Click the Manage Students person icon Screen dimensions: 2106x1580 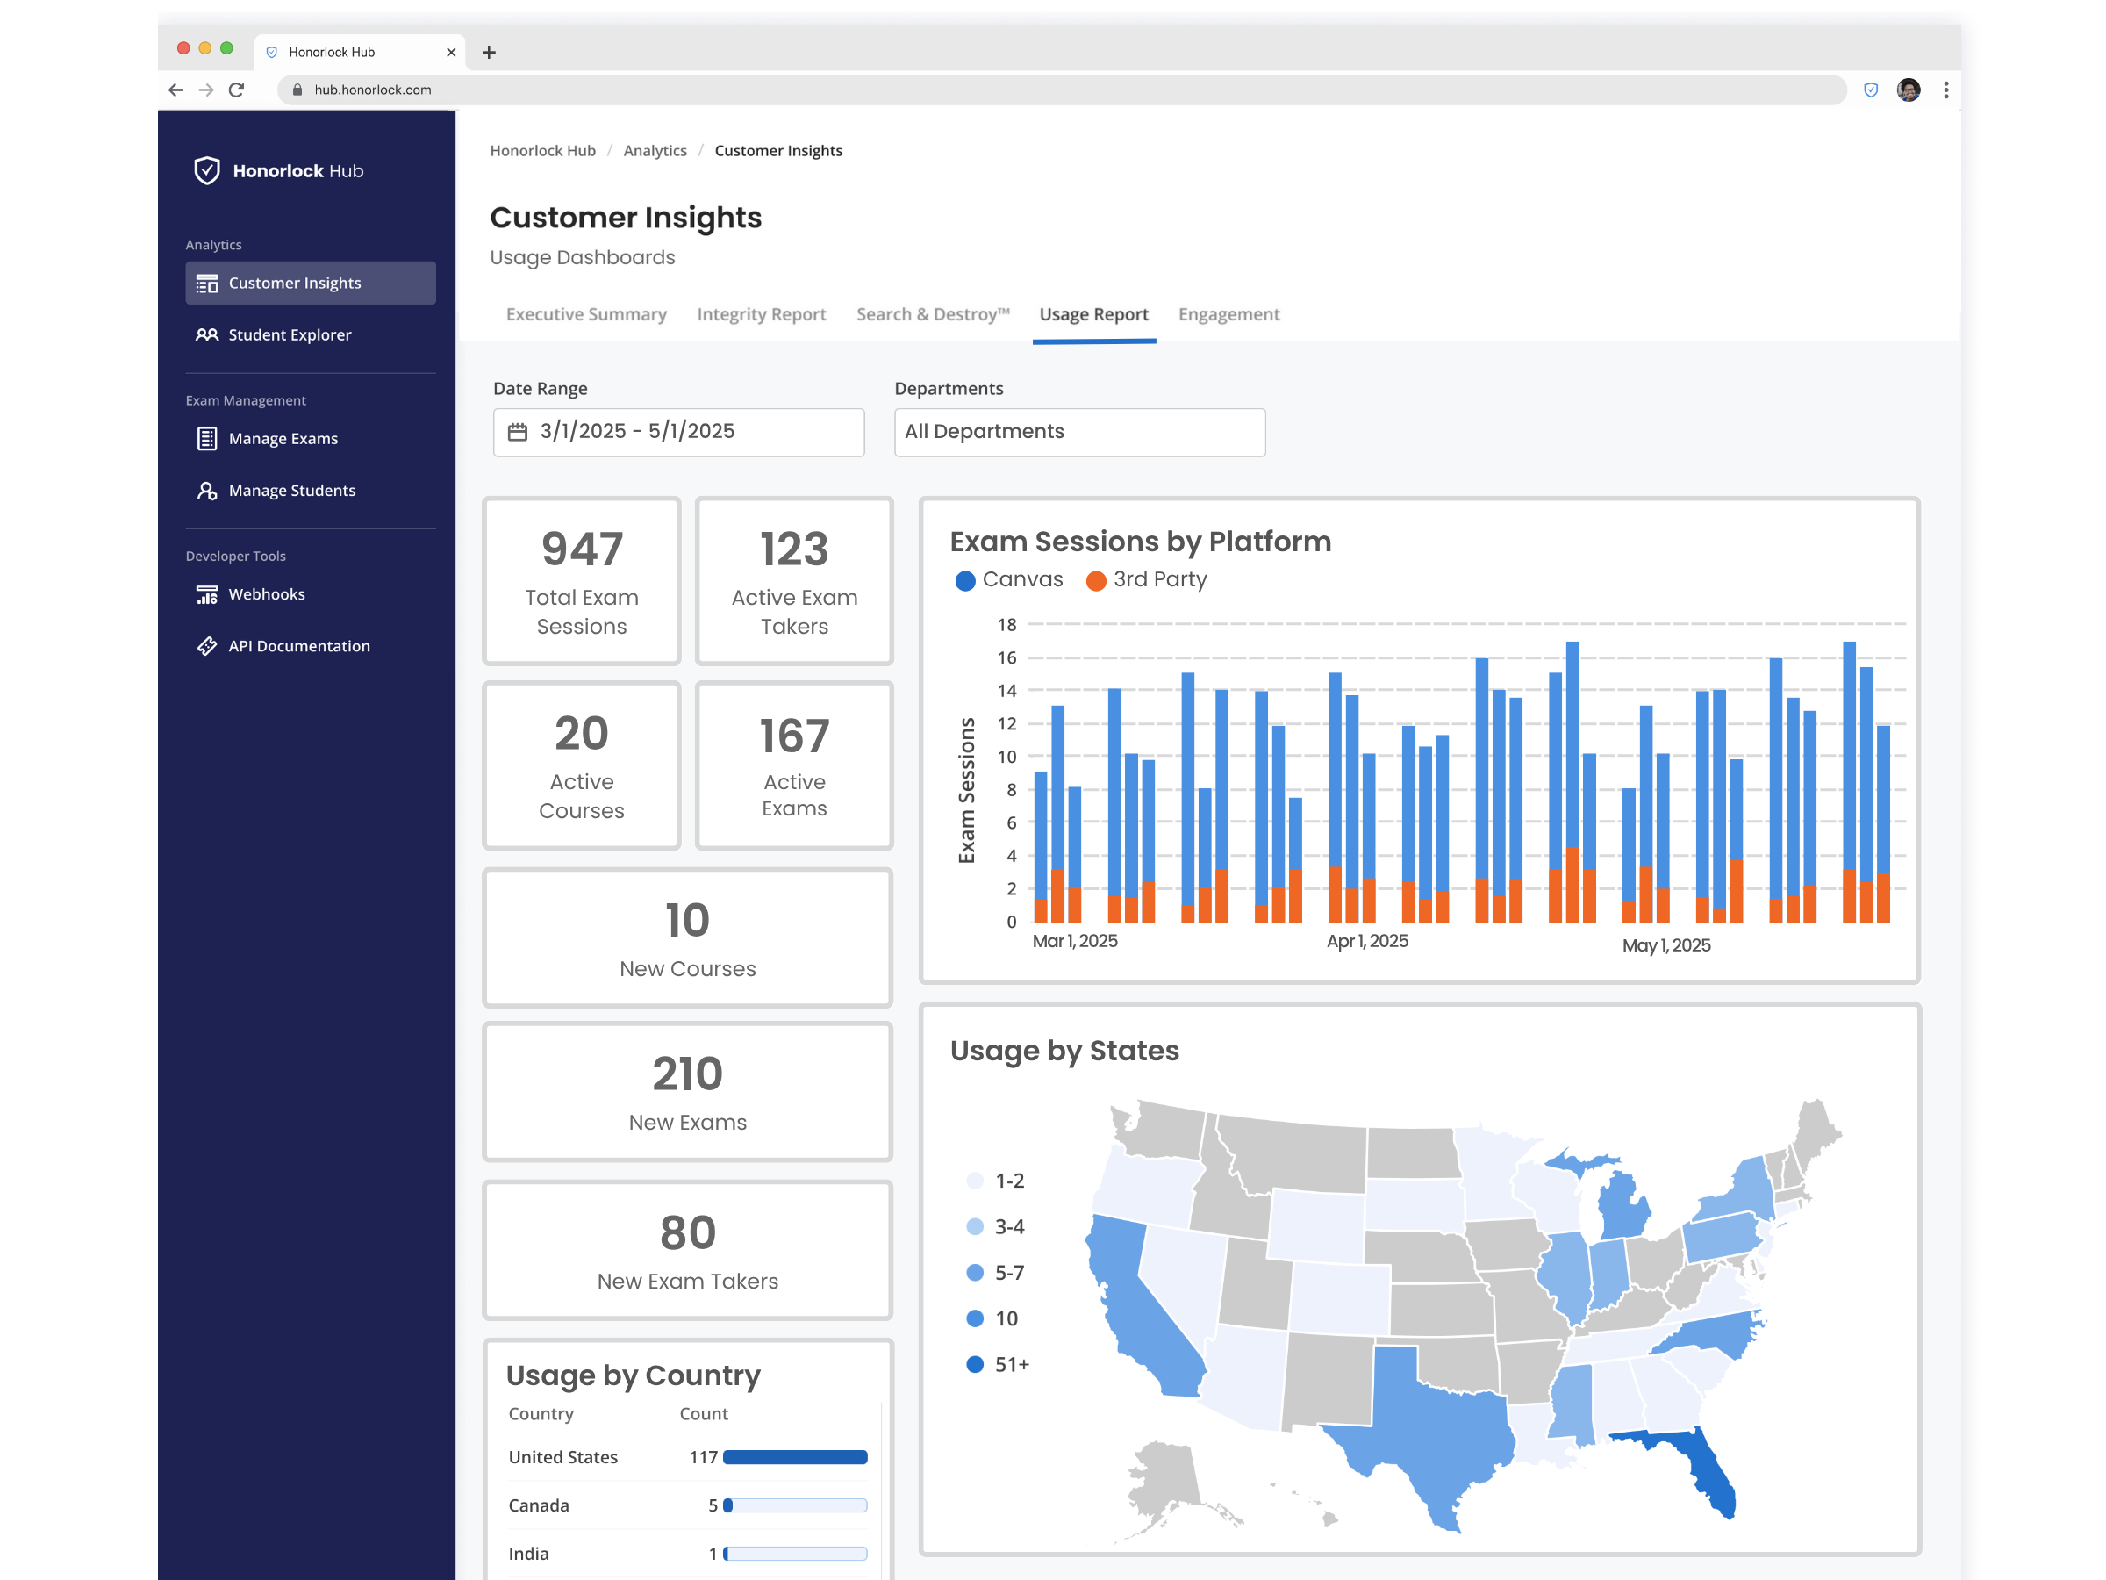click(206, 491)
